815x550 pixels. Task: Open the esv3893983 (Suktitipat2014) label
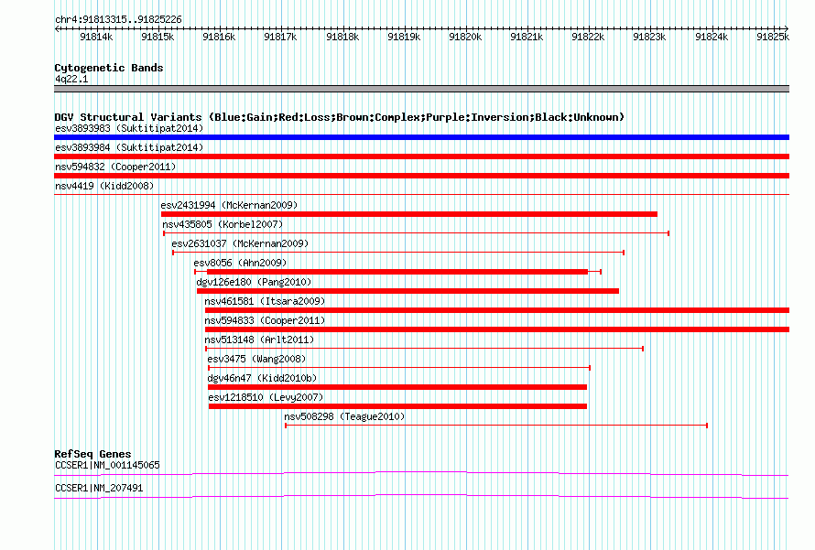click(x=129, y=128)
